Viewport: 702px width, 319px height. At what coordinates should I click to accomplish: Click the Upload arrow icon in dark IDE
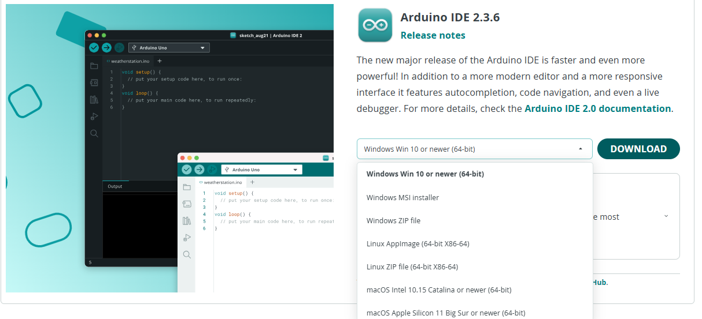[x=106, y=48]
